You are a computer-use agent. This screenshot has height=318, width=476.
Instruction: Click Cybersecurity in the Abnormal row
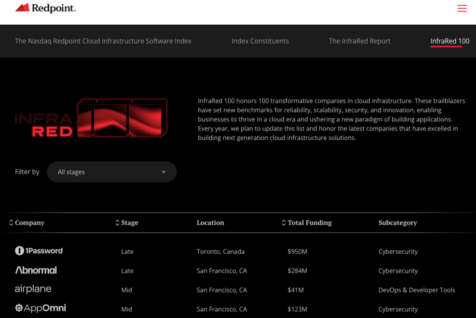(x=398, y=271)
